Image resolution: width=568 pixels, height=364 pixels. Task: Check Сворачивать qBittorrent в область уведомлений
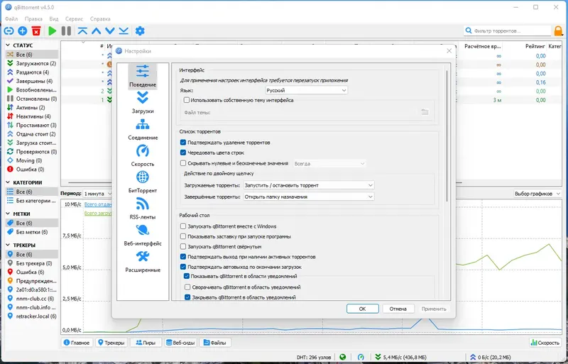[x=187, y=287]
